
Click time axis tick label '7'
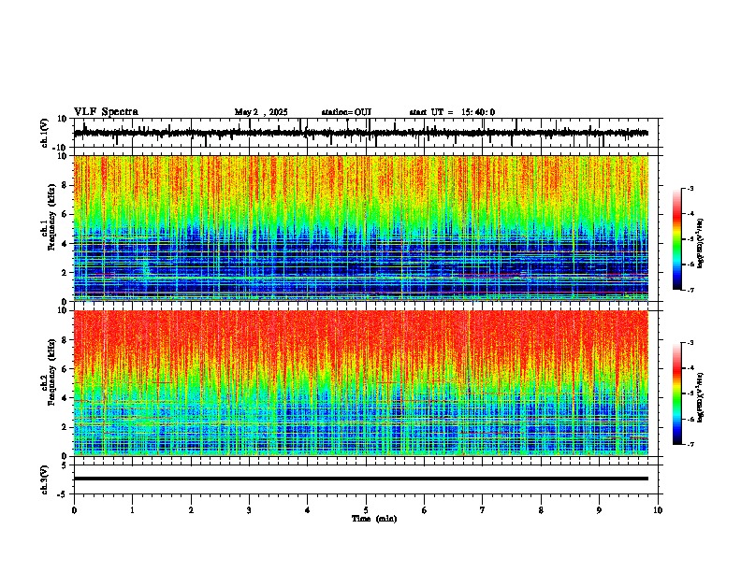point(483,510)
